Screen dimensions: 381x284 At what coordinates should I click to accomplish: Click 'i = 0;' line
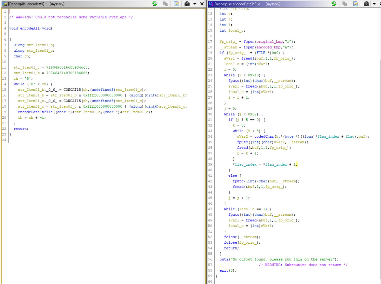pyautogui.click(x=231, y=69)
